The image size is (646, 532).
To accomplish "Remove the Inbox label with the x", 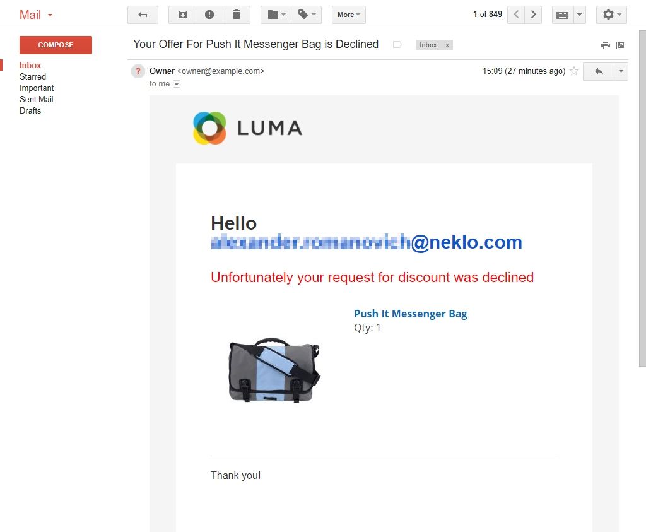I will coord(447,45).
